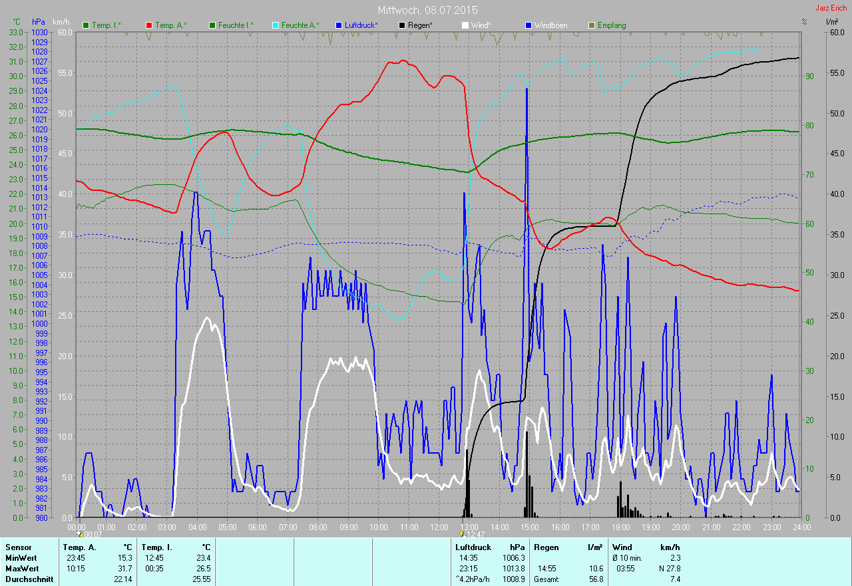
Task: Click the average outside temperature value 22.14
Action: [x=123, y=579]
